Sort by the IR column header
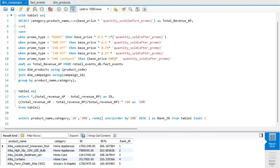The image size is (280, 168). point(88,141)
